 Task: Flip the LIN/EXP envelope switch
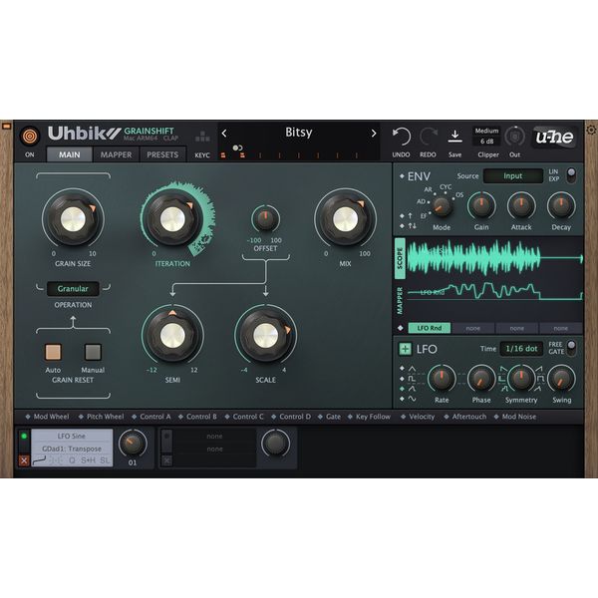tap(571, 175)
